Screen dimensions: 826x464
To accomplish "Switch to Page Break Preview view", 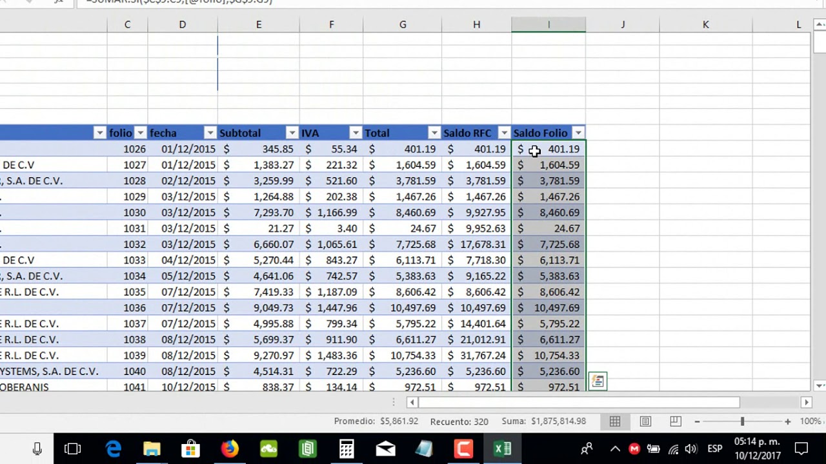I will [x=675, y=421].
